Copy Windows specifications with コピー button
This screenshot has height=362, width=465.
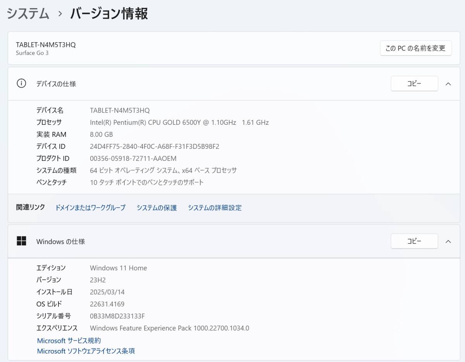pyautogui.click(x=414, y=241)
